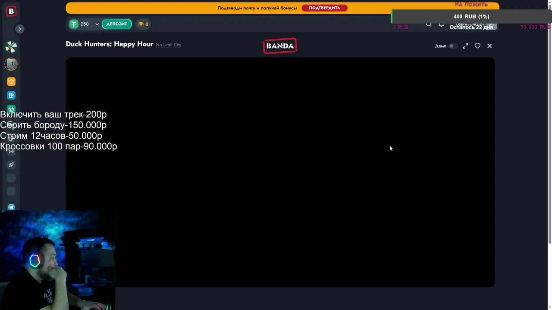
Task: Click the green Tether currency icon
Action: coord(74,24)
